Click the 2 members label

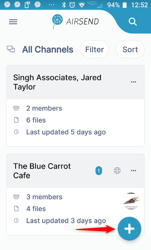click(x=44, y=108)
